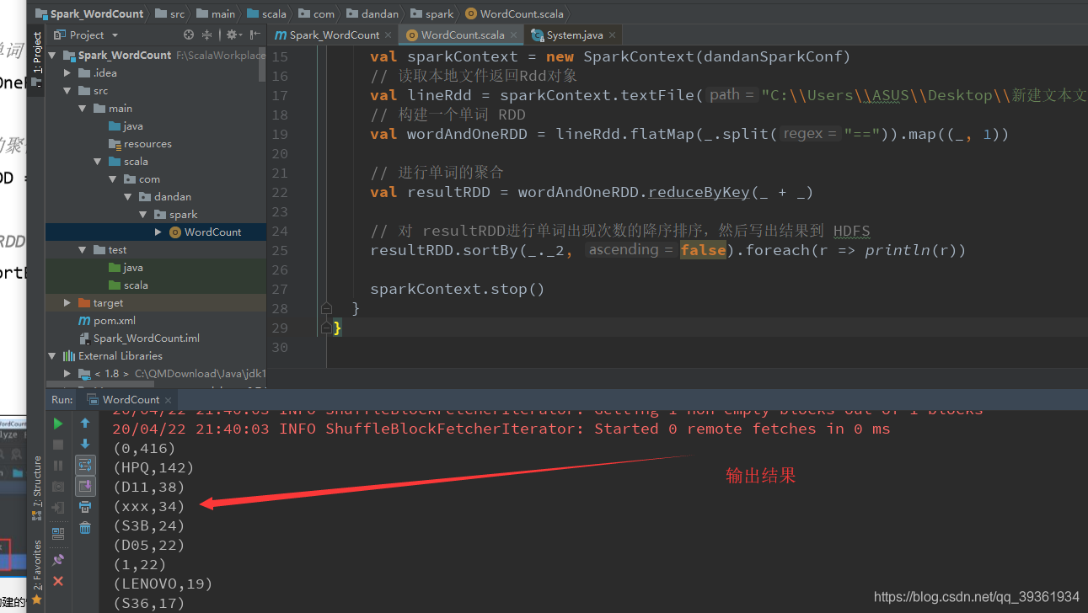1088x613 pixels.
Task: Expand the < 1.8 > JDK library node
Action: tap(67, 374)
